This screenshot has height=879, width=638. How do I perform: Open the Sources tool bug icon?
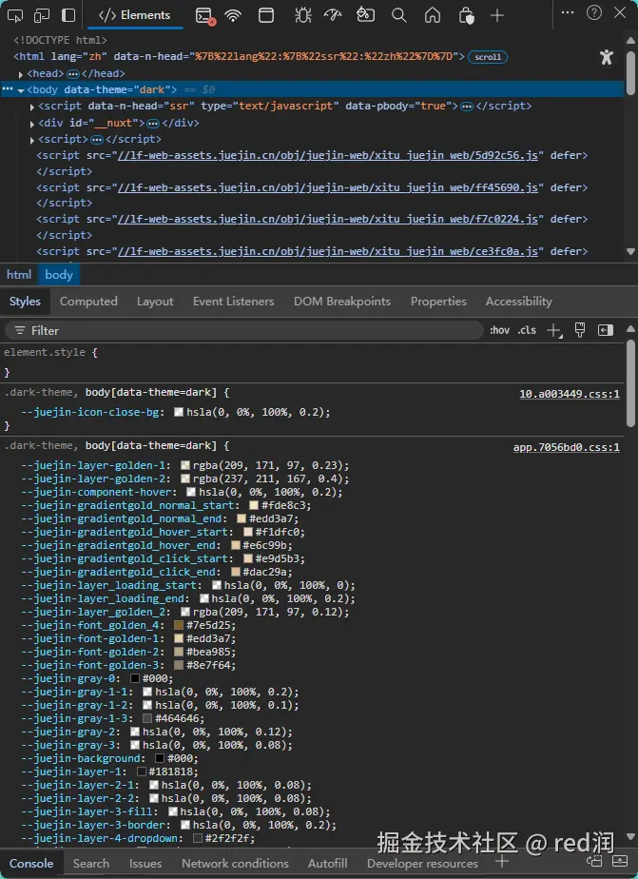[303, 15]
